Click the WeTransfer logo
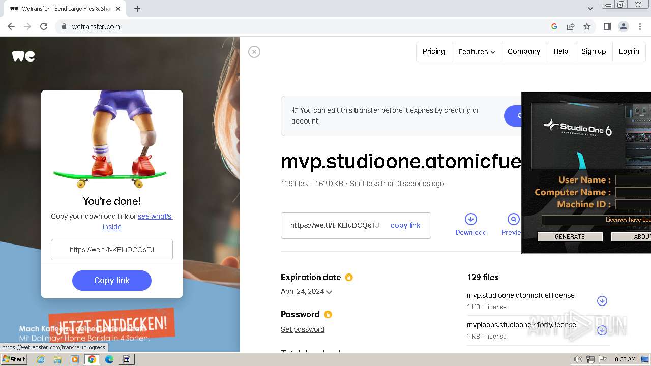Screen dimensions: 651x366 tap(23, 56)
